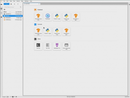Image resolution: width=130 pixels, height=98 pixels.
Task: Click the root folder breadcrumb icon
Action: 4,9
